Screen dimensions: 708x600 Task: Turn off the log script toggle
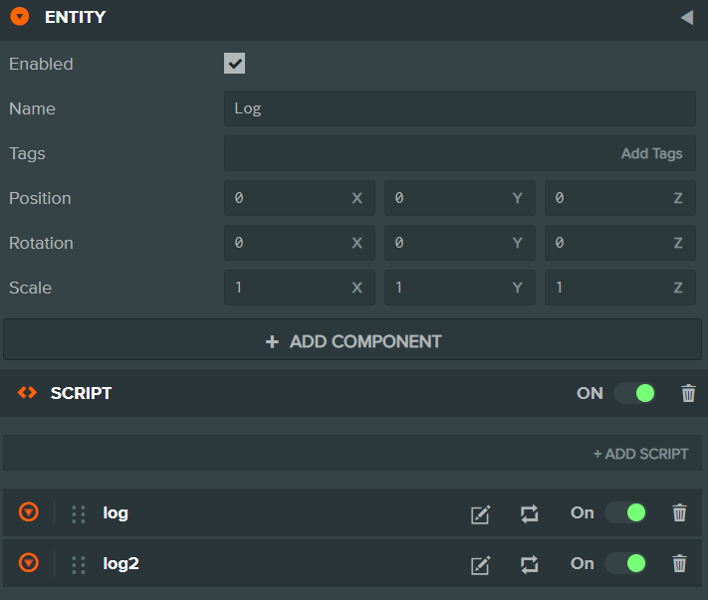pyautogui.click(x=625, y=513)
